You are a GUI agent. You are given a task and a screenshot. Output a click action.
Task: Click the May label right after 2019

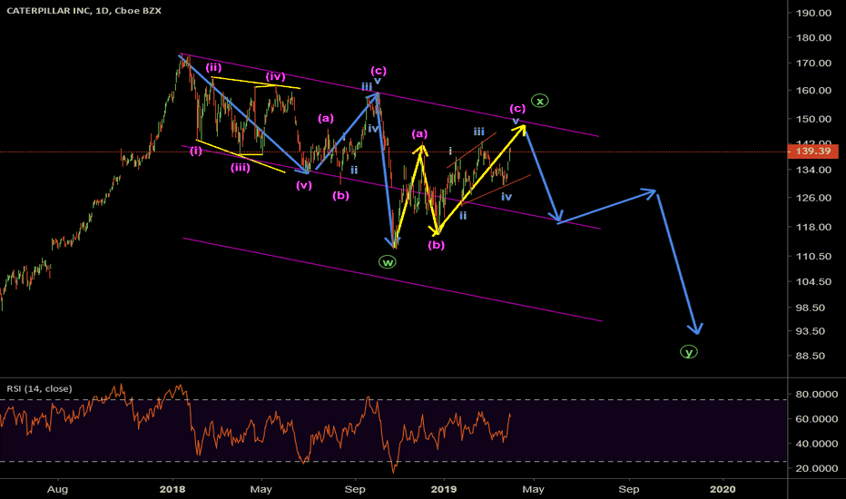(x=533, y=489)
